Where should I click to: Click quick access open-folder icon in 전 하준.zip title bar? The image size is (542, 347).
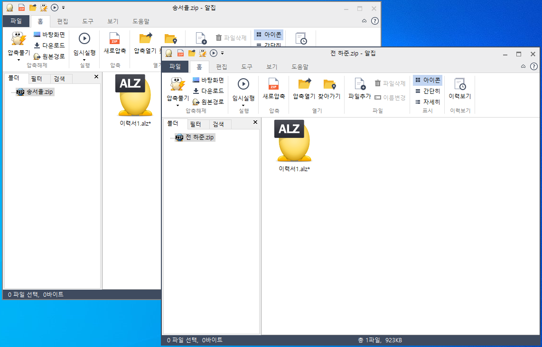point(191,53)
